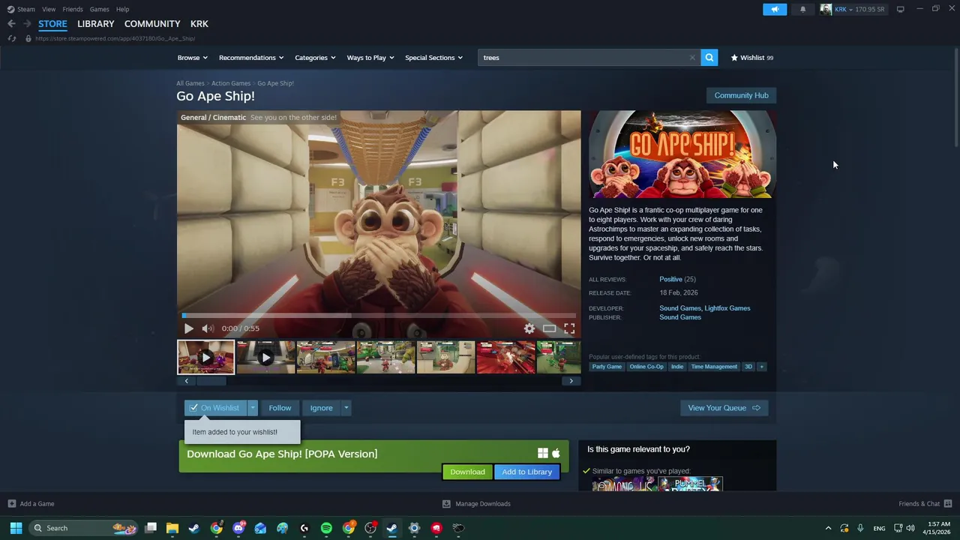Click the Follow button
This screenshot has width=960, height=540.
coord(280,408)
